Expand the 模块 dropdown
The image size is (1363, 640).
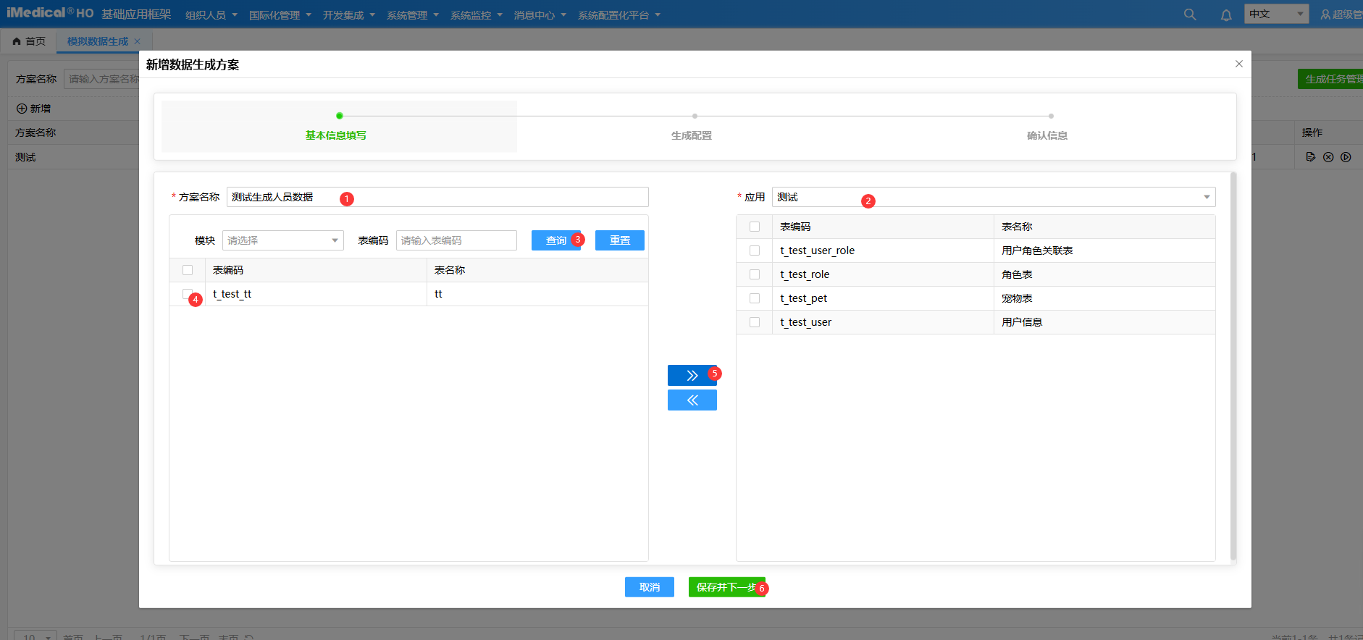tap(282, 240)
